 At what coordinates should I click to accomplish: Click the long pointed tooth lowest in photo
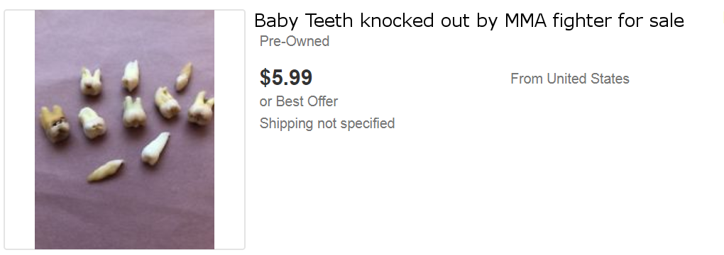tap(106, 170)
